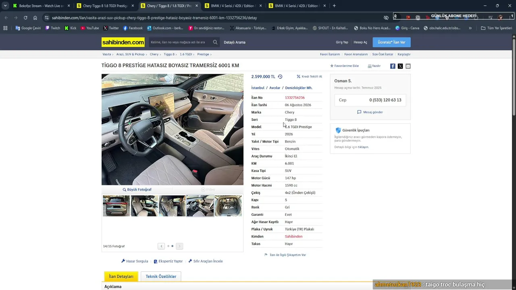Viewport: 516px width, 290px height.
Task: Show more bookmarks overflow chevron
Action: pos(470,28)
